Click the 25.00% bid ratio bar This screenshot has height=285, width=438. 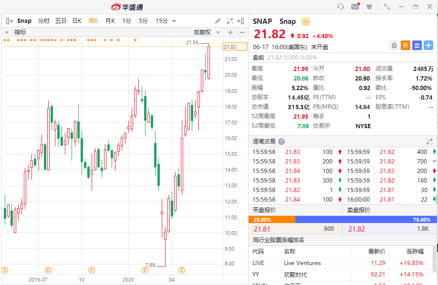click(x=272, y=219)
